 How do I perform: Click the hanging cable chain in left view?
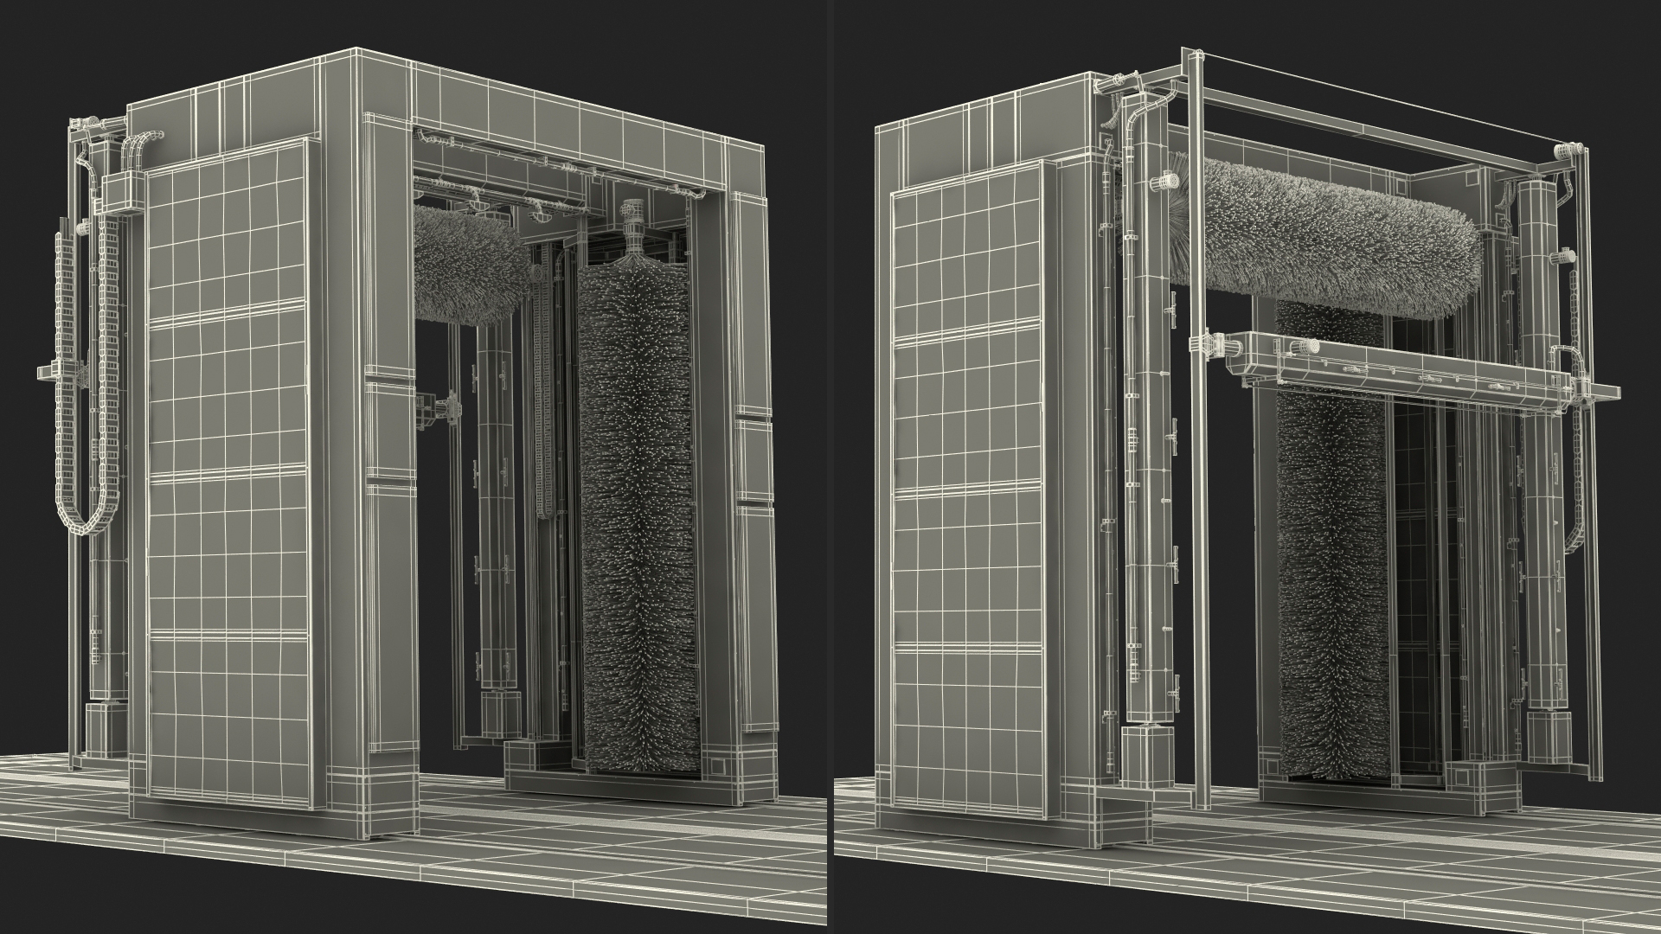click(x=85, y=373)
